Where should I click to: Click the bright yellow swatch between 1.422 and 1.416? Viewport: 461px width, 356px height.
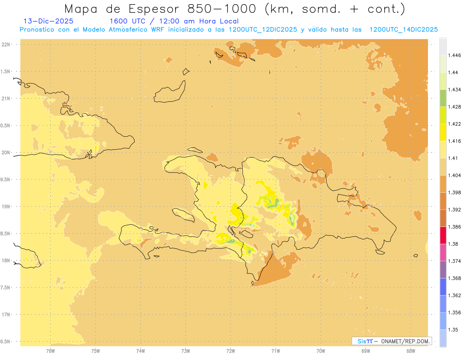coord(443,132)
